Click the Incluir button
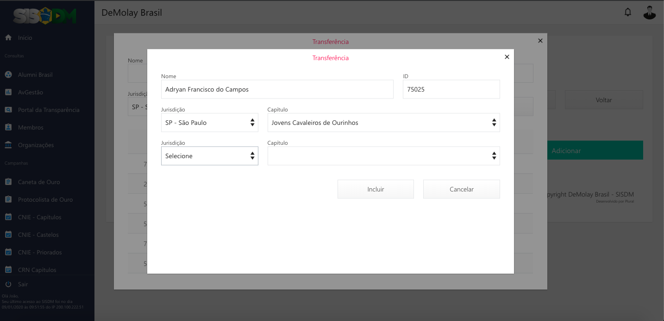The width and height of the screenshot is (664, 321). pyautogui.click(x=376, y=189)
